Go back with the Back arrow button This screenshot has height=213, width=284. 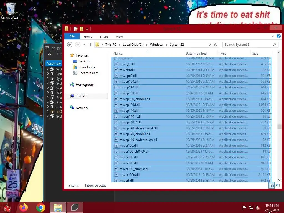(70, 45)
